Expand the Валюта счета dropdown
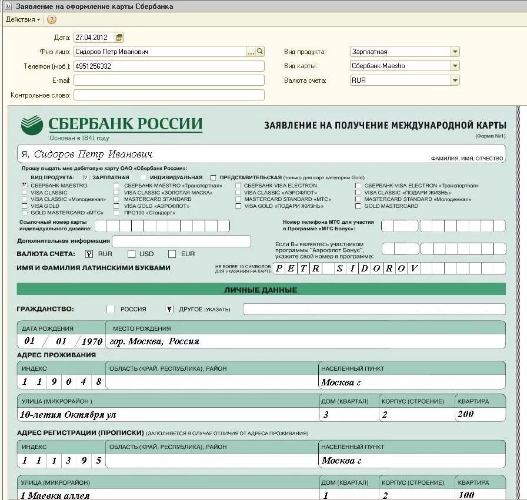 click(455, 80)
